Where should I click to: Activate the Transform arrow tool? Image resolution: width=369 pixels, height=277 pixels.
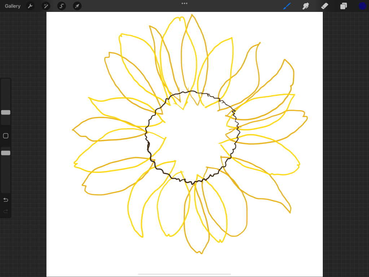tap(77, 6)
